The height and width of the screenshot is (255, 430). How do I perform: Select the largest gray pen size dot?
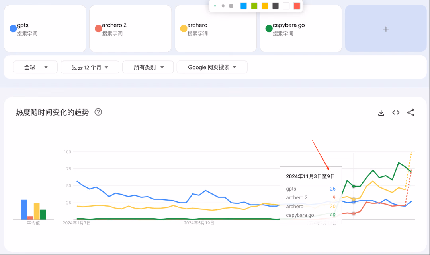click(231, 6)
